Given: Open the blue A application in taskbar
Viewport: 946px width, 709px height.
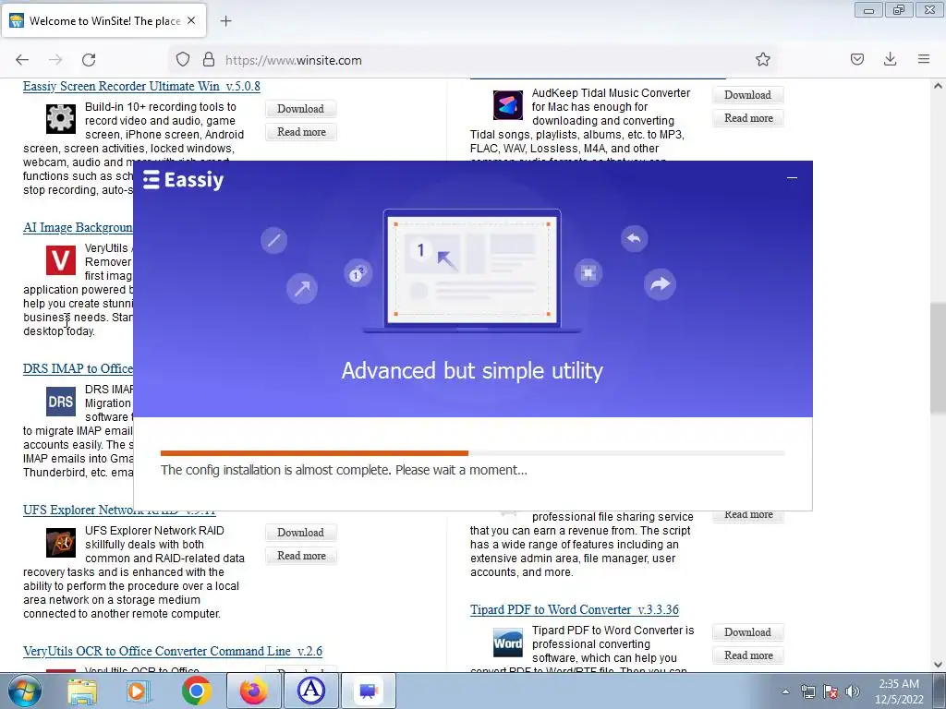Looking at the screenshot, I should click(x=310, y=691).
